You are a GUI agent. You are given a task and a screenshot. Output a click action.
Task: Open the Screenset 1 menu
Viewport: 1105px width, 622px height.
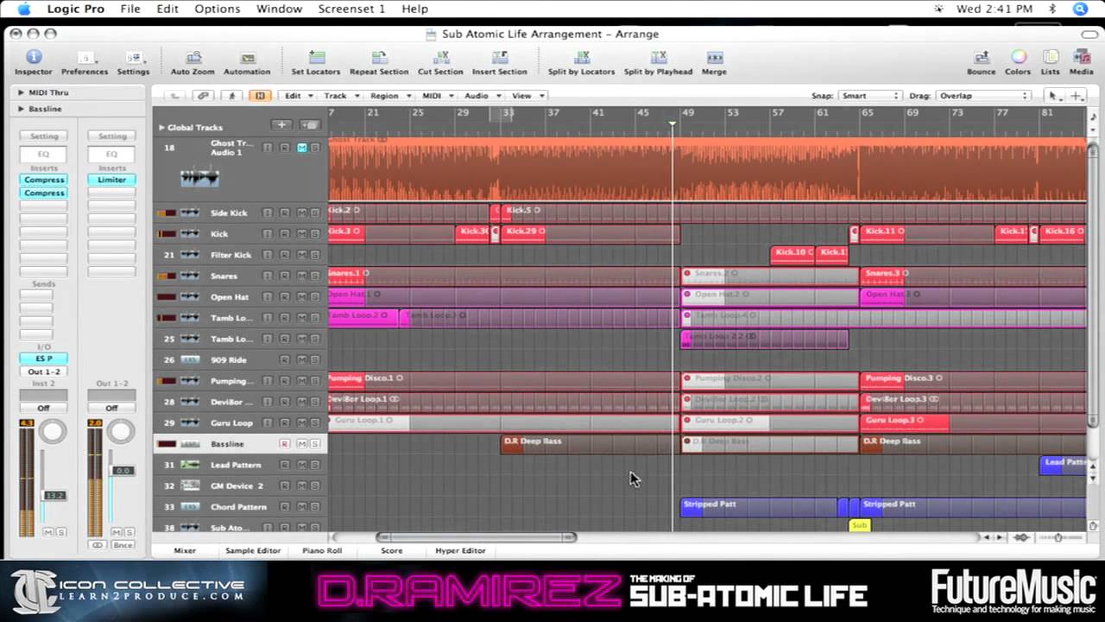pyautogui.click(x=351, y=9)
